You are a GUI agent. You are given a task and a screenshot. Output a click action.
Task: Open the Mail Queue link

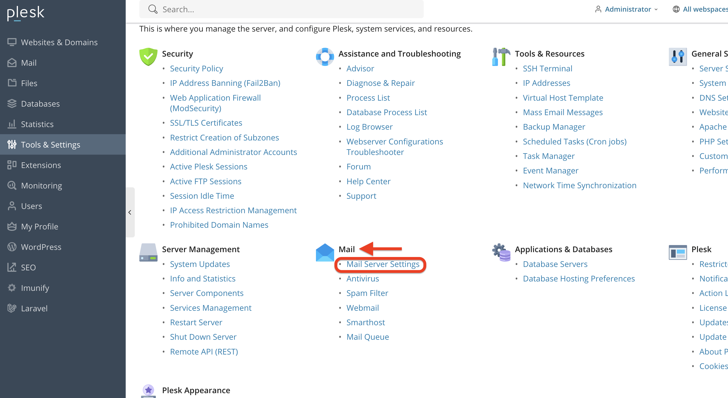pos(368,337)
